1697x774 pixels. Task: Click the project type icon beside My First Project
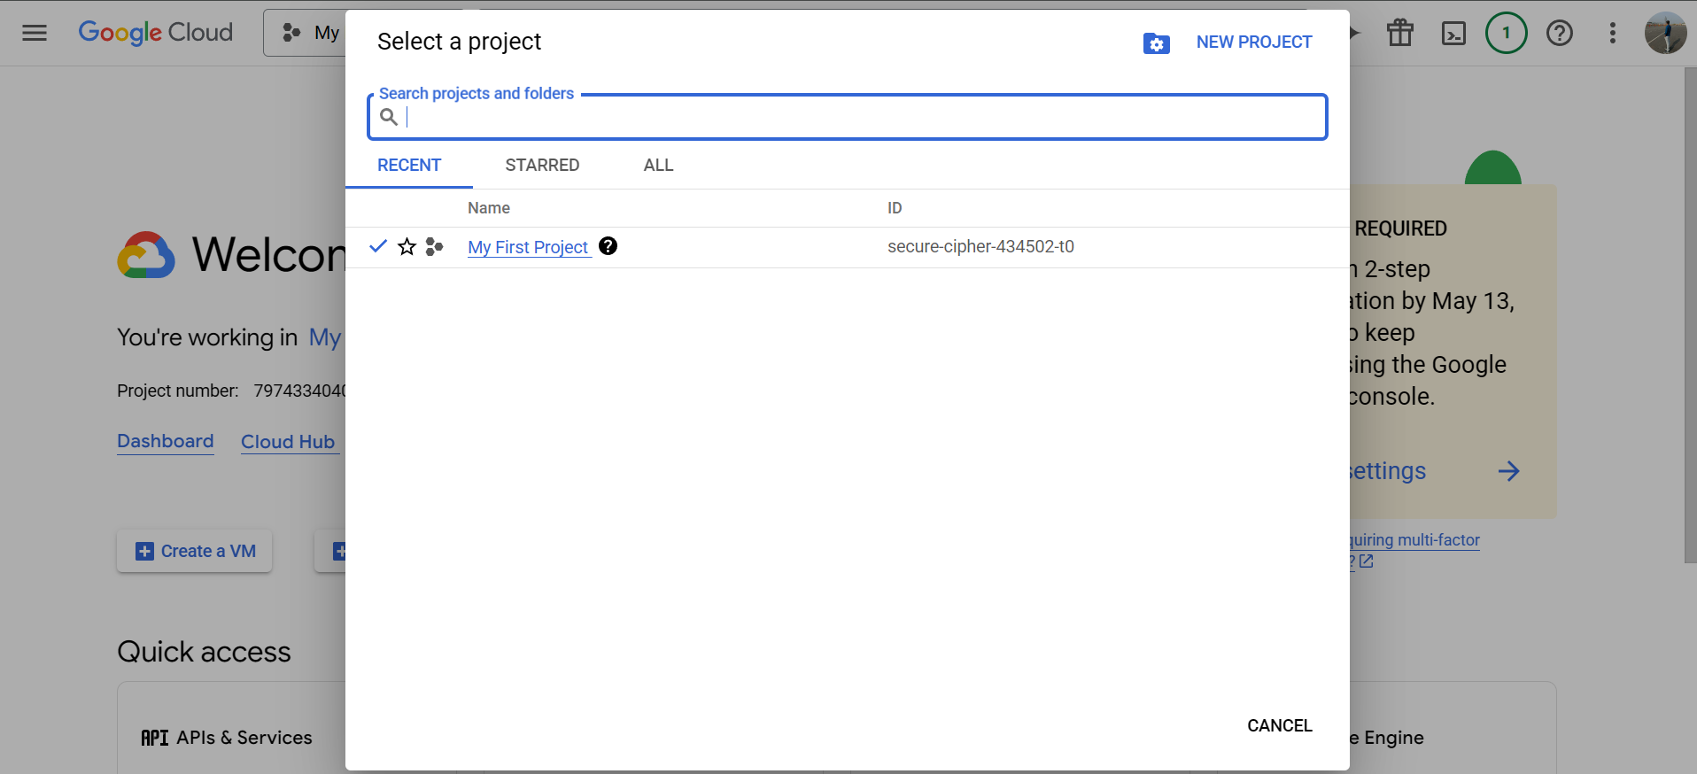click(434, 247)
